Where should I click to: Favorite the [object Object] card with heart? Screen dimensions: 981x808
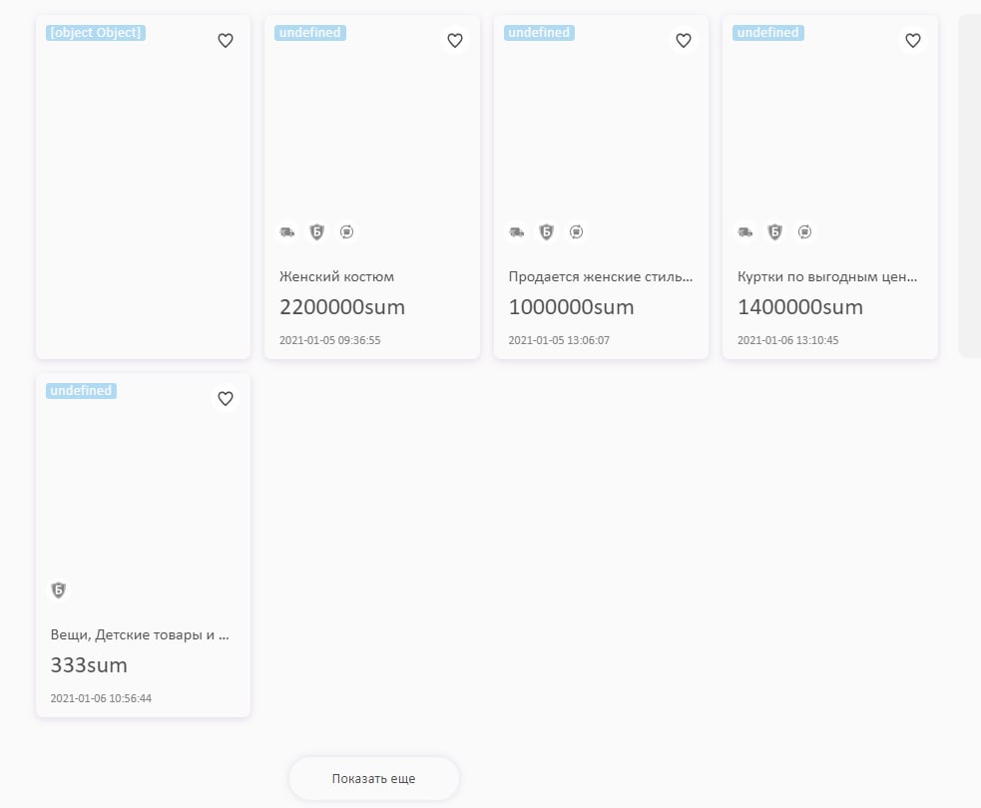coord(226,41)
